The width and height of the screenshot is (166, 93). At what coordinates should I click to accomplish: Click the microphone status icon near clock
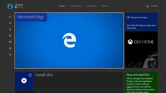[148, 6]
